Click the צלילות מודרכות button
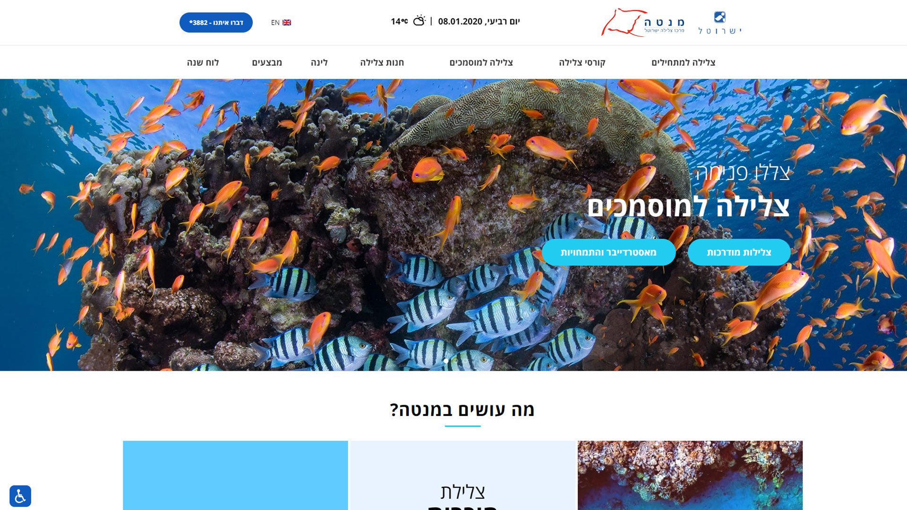 tap(739, 252)
